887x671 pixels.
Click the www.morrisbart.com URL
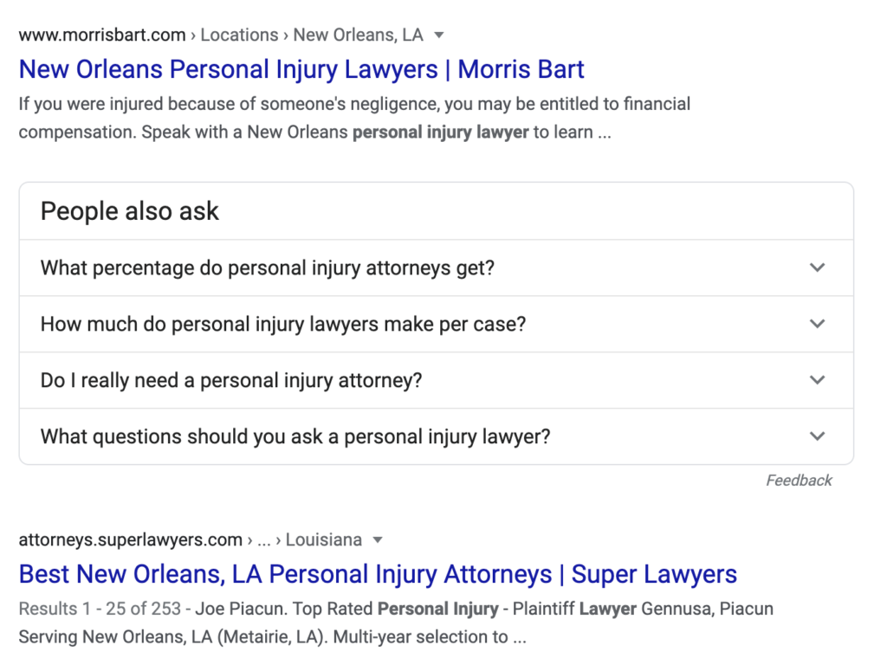[102, 35]
